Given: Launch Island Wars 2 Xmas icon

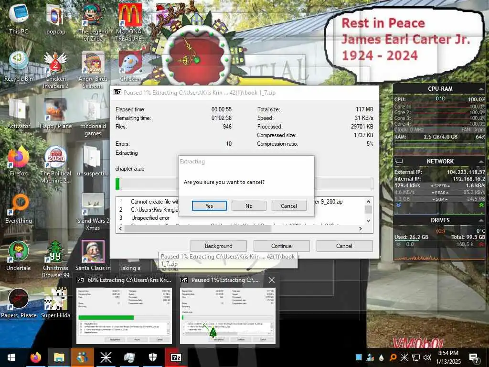Looking at the screenshot, I should (93, 212).
